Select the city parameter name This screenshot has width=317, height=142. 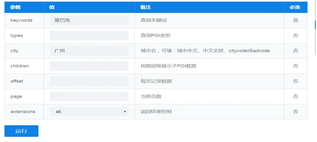tap(14, 51)
